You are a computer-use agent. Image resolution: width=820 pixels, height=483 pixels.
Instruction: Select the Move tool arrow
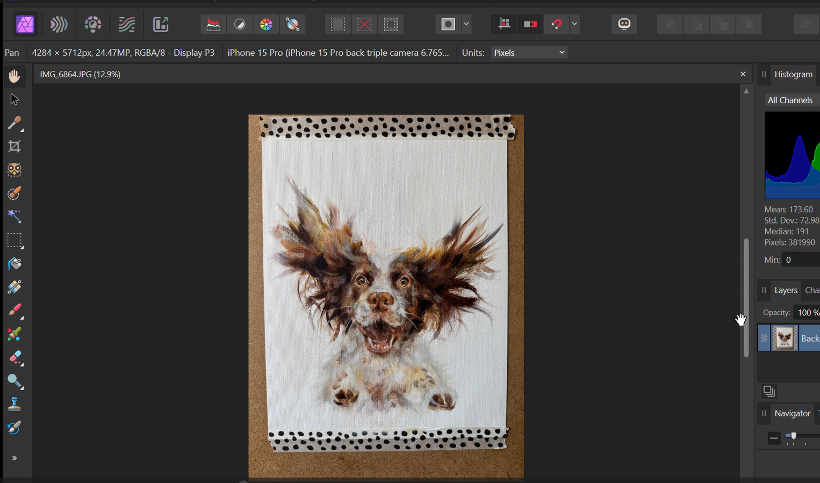tap(15, 100)
